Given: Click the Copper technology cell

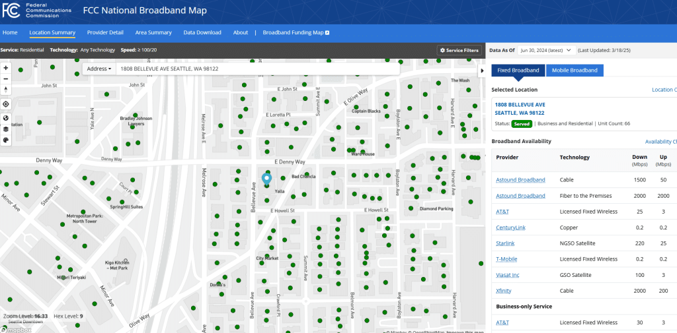Looking at the screenshot, I should 568,227.
